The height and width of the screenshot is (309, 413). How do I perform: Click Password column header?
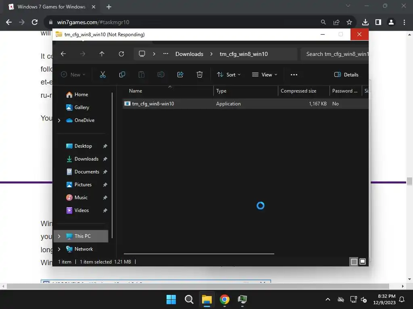pos(346,91)
